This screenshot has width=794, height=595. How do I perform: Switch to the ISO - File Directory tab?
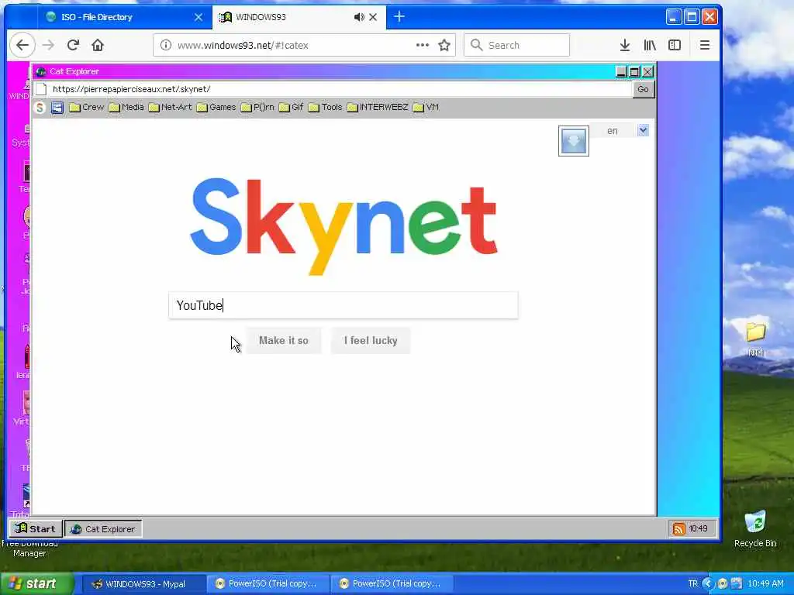125,17
